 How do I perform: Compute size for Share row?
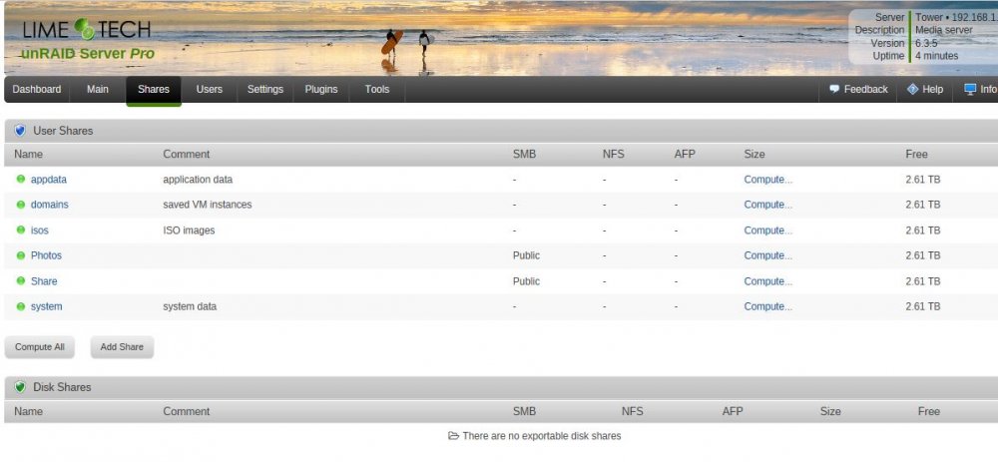(x=768, y=281)
